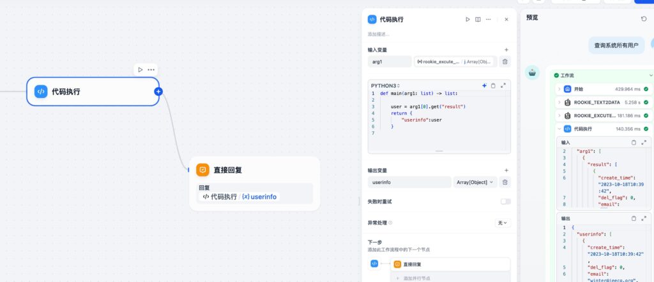Click the plus handle on 代码执行 node
The width and height of the screenshot is (654, 282).
tap(158, 92)
